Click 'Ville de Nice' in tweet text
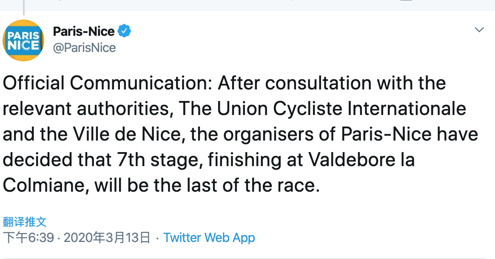This screenshot has width=495, height=259. [x=127, y=134]
